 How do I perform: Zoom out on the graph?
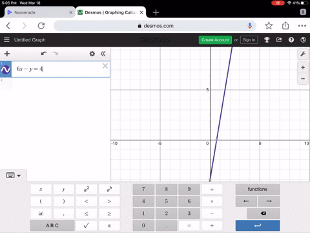303,79
